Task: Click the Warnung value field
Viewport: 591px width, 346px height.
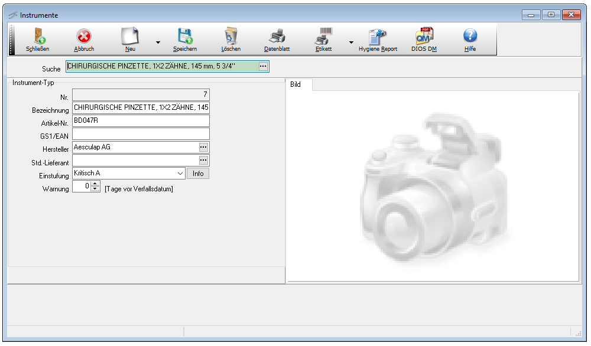Action: [x=82, y=187]
